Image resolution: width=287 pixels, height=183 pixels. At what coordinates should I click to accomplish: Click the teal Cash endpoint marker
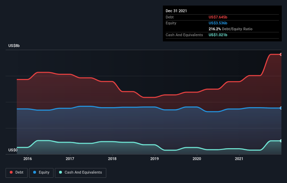click(281, 141)
